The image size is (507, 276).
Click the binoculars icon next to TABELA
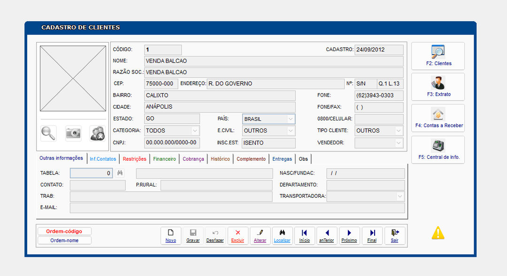click(120, 173)
